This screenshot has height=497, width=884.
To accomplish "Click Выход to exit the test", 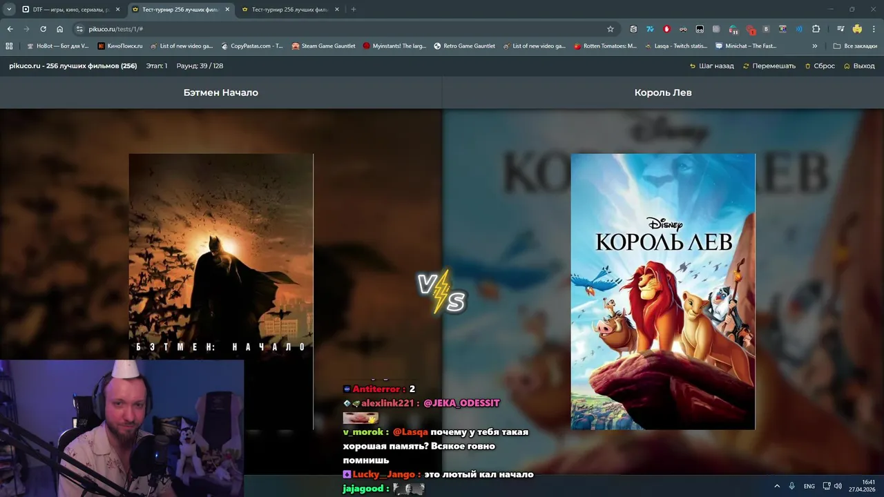I will (x=858, y=66).
